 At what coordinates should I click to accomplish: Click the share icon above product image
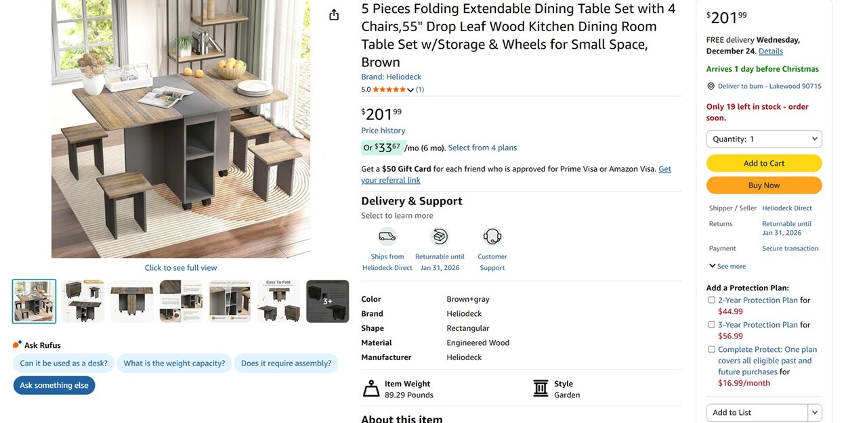334,15
